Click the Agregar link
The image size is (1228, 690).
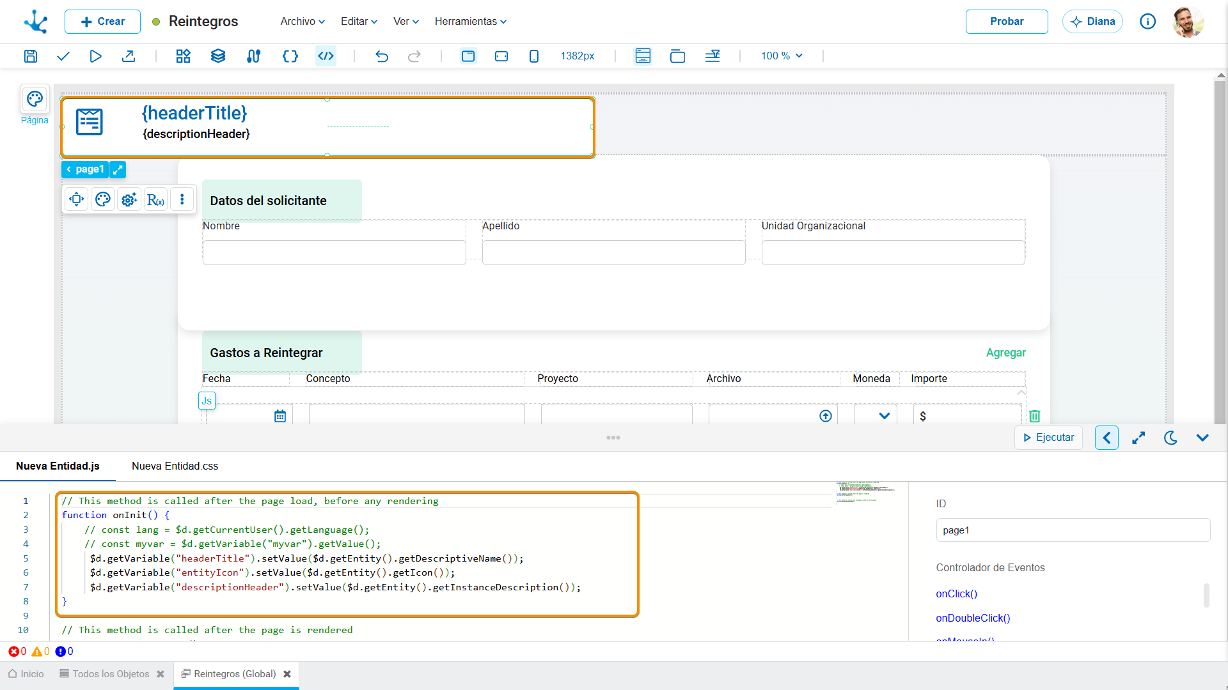pos(1005,353)
